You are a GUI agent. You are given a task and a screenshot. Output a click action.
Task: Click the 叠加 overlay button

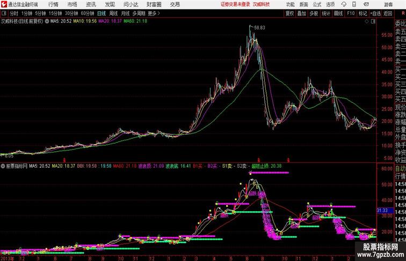(302, 13)
